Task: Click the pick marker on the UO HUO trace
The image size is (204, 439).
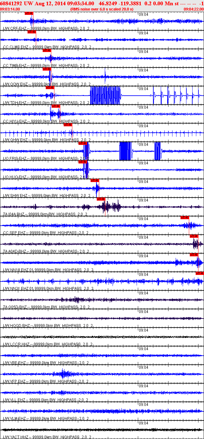Action: point(83,162)
